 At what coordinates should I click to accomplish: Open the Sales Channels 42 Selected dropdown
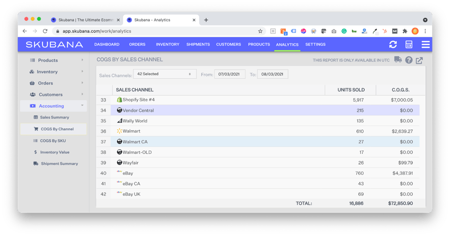[165, 74]
